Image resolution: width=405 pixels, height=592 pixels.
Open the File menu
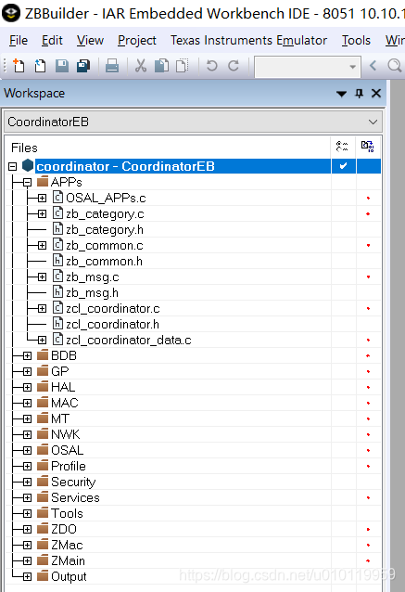19,40
